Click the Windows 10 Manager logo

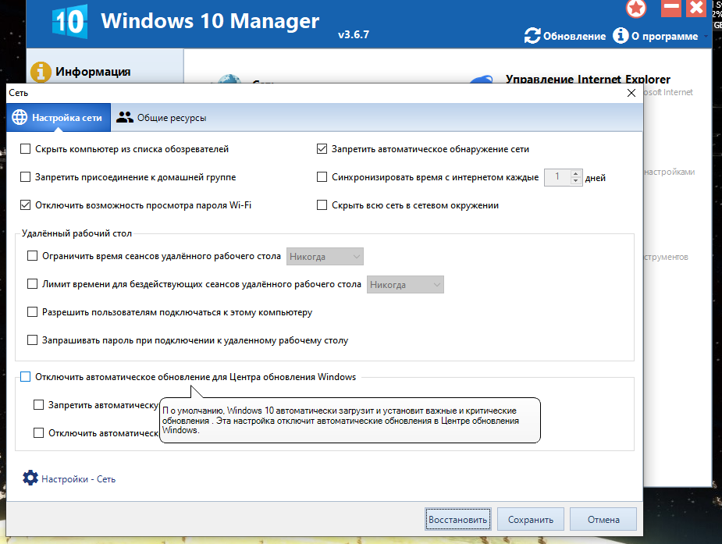point(69,22)
